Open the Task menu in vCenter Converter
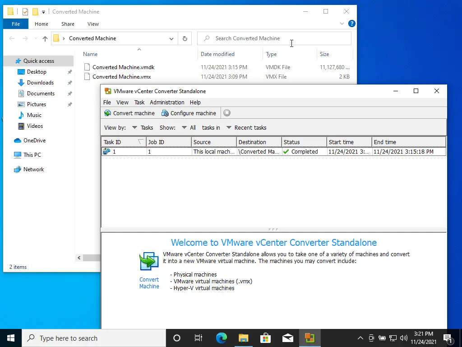Viewport: 462px width, 347px height. click(139, 103)
